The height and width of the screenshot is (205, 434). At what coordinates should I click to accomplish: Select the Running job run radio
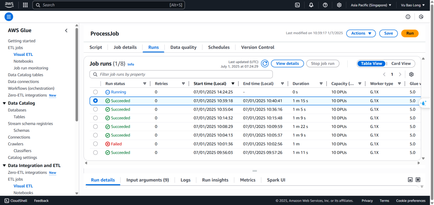pos(95,92)
